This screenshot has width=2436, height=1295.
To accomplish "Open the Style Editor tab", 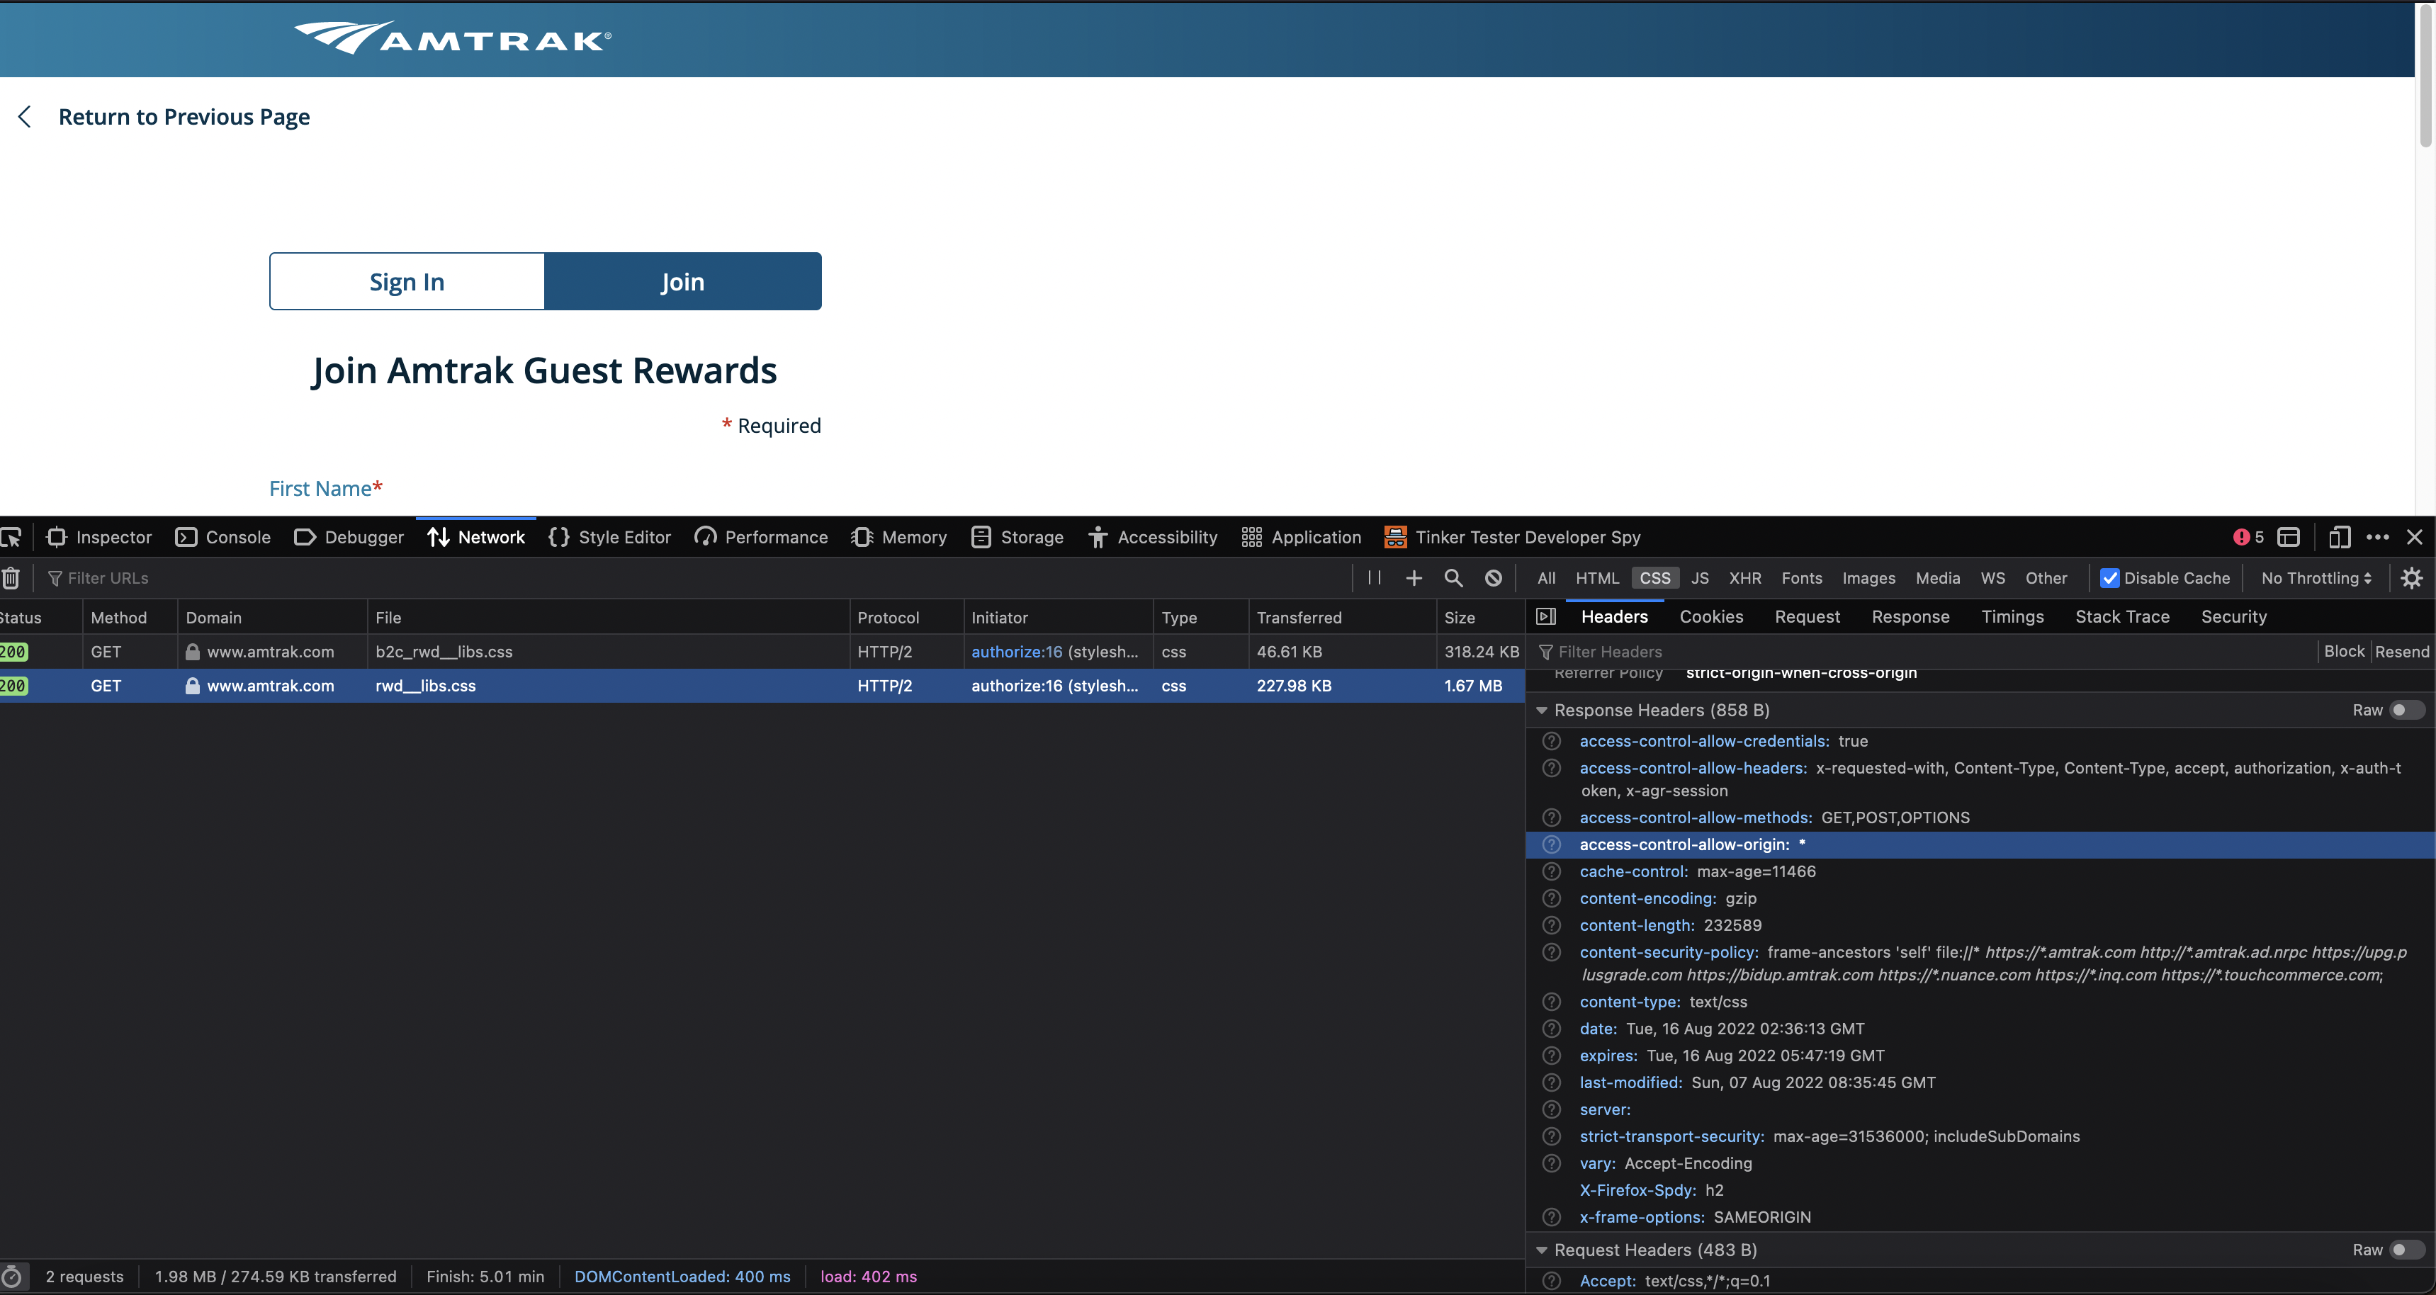I will point(610,538).
